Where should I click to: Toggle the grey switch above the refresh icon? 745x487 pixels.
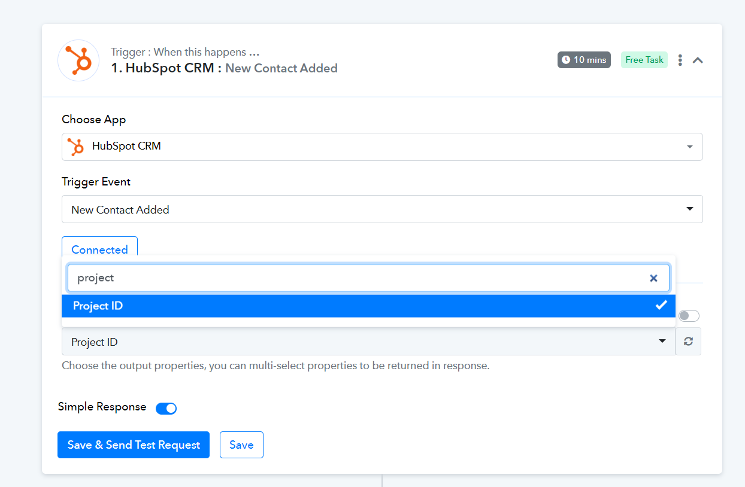coord(689,316)
